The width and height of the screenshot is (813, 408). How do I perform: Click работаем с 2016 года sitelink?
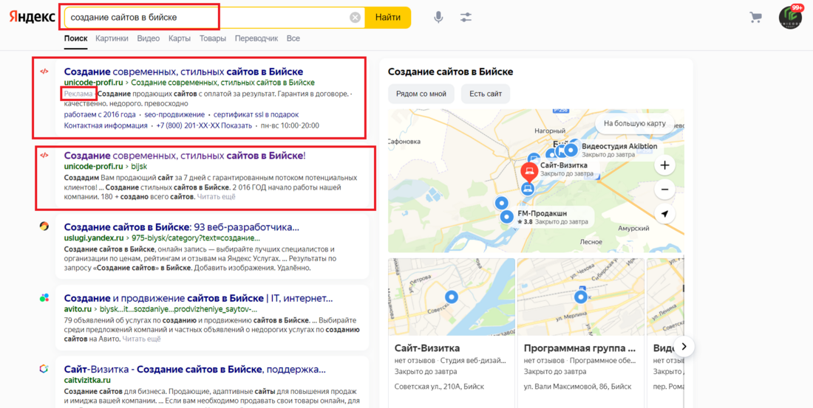click(x=100, y=115)
